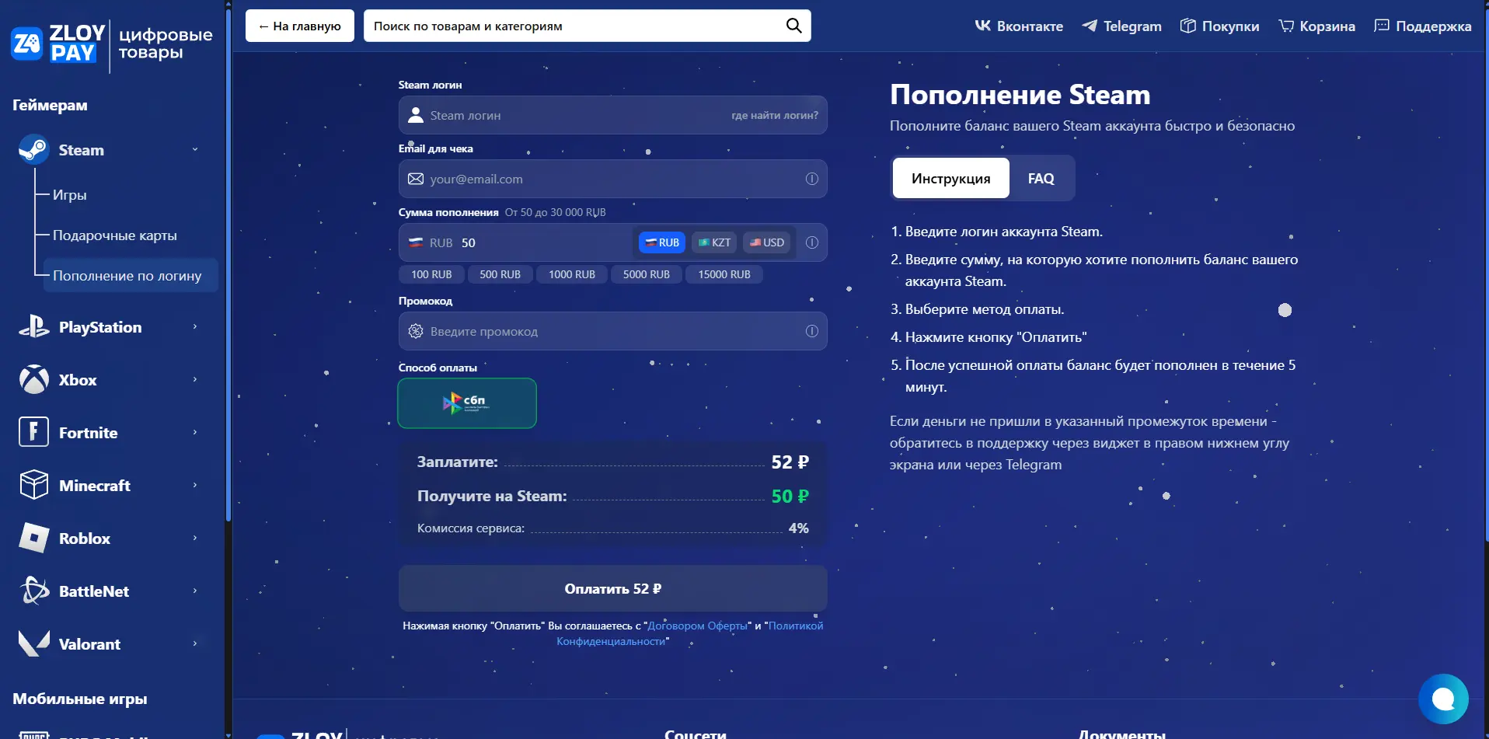Choose 1000 RUB preset amount
Screen dimensions: 1489x739
[x=571, y=274]
